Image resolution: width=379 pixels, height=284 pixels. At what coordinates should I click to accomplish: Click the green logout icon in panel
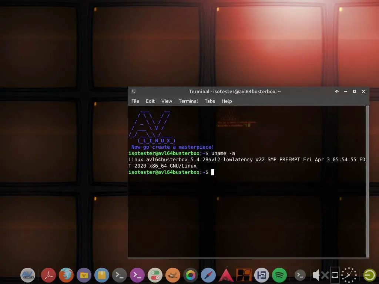pyautogui.click(x=370, y=275)
